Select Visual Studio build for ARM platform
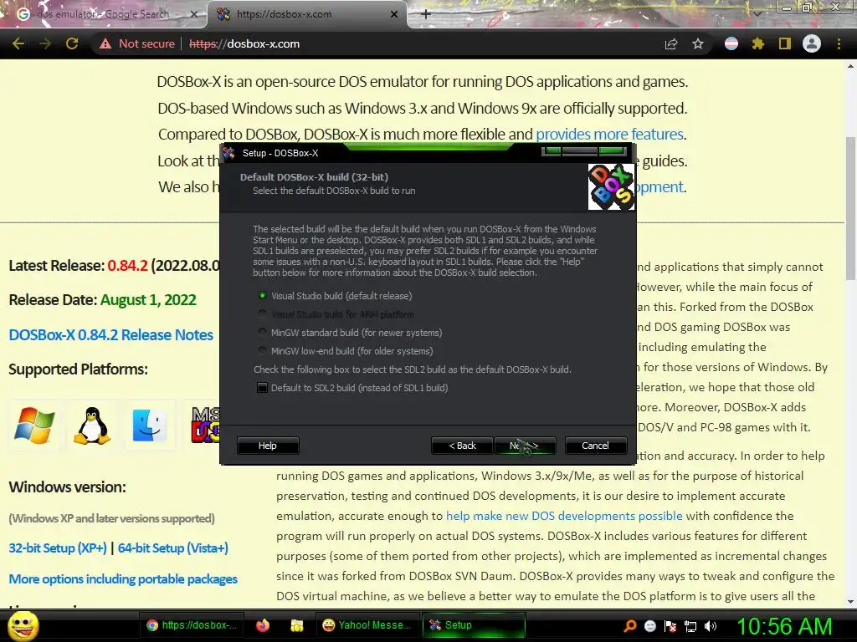The height and width of the screenshot is (642, 857). [x=336, y=314]
